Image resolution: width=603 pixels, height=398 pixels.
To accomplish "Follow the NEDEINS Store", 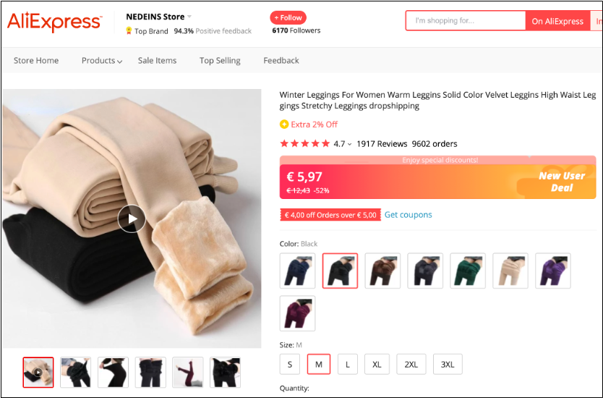I will click(x=288, y=17).
